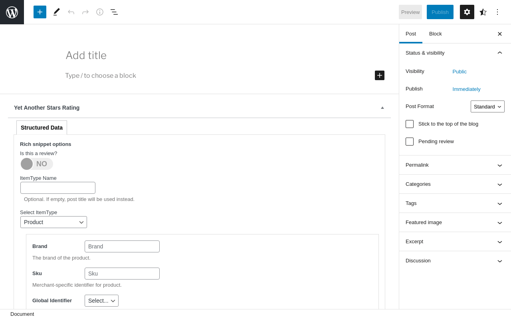Expand the Featured image panel
Image resolution: width=511 pixels, height=319 pixels.
point(455,223)
